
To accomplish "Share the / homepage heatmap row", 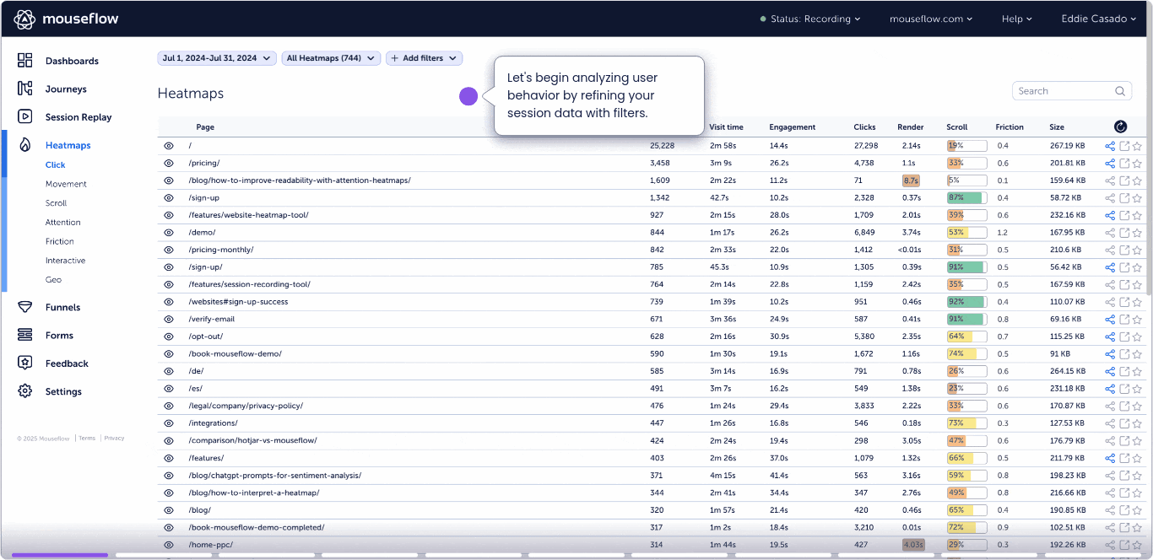I will click(1110, 146).
